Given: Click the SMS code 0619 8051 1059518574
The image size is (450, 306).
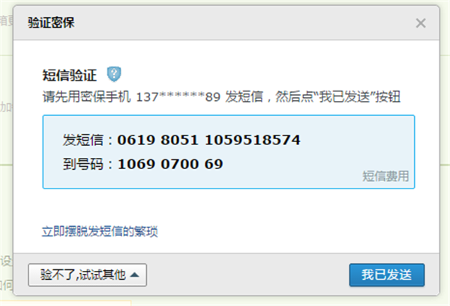Looking at the screenshot, I should tap(208, 140).
